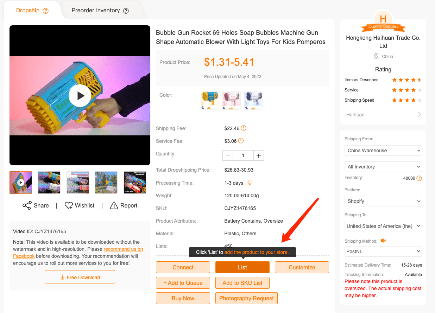Image resolution: width=435 pixels, height=313 pixels.
Task: Change the Shipping To country dropdown
Action: [x=383, y=226]
